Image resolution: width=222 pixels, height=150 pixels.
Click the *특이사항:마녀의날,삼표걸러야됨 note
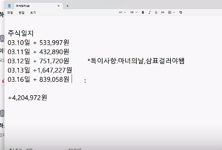pos(136,61)
